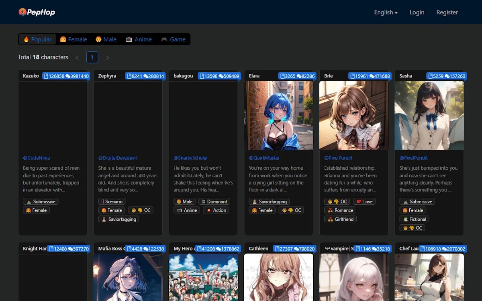
Task: Switch to the Female tab
Action: 74,39
